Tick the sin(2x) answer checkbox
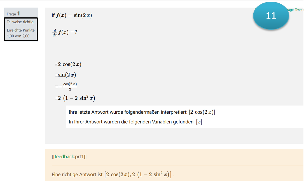 pos(57,75)
